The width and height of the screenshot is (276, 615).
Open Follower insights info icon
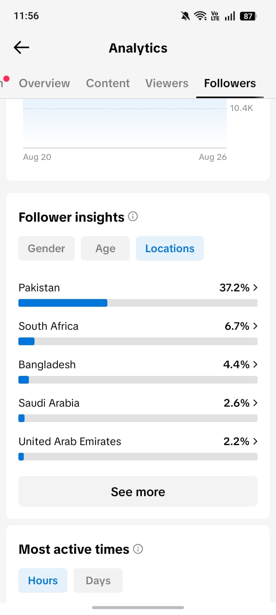[x=133, y=216]
